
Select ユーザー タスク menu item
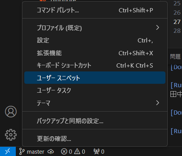(95, 90)
